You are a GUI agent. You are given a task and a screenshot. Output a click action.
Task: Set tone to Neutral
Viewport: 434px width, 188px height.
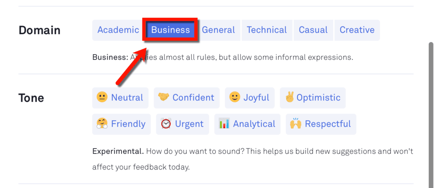pyautogui.click(x=120, y=98)
